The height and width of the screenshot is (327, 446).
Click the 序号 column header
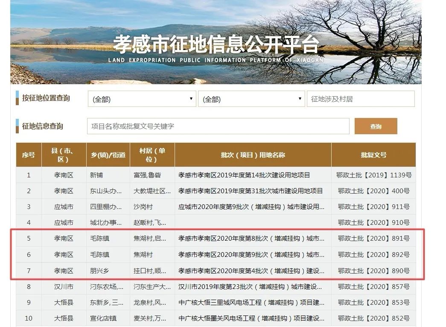[29, 155]
